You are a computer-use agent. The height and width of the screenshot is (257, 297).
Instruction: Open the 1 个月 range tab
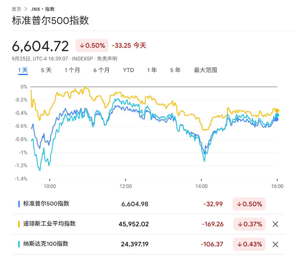(72, 70)
